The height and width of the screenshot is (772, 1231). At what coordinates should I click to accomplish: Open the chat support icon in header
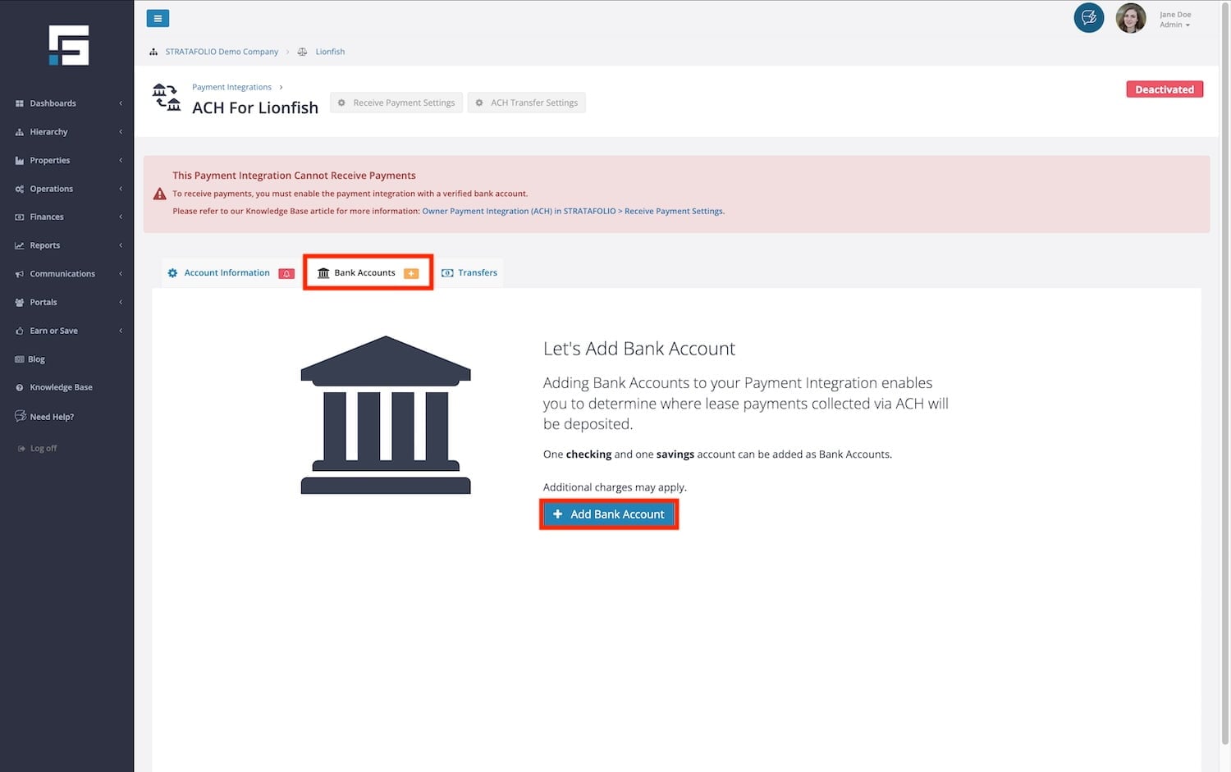(1088, 18)
